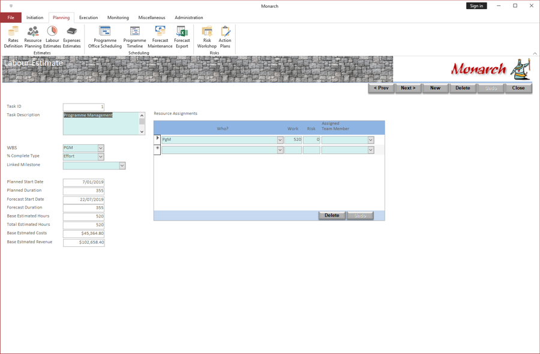Go to the next record with Next
This screenshot has width=540, height=354.
pyautogui.click(x=408, y=88)
